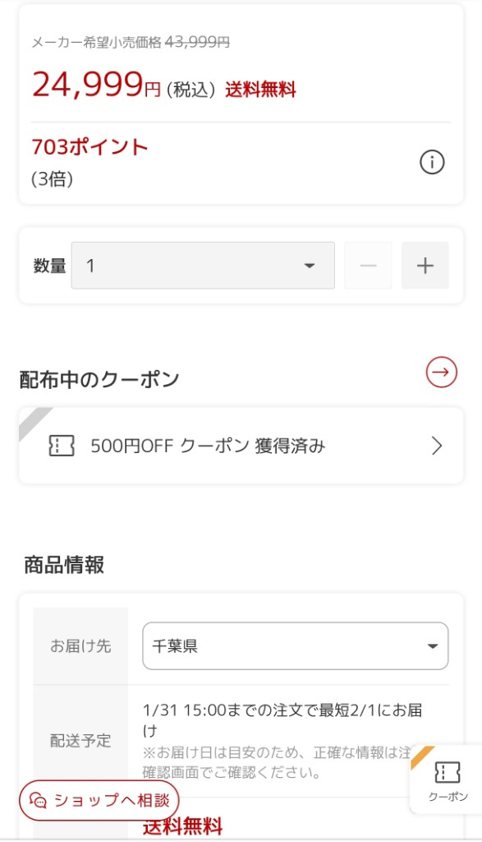Open the points info circle icon

pyautogui.click(x=432, y=162)
